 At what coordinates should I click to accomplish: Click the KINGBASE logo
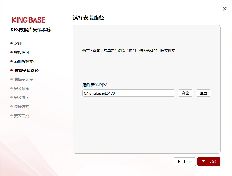pyautogui.click(x=28, y=20)
